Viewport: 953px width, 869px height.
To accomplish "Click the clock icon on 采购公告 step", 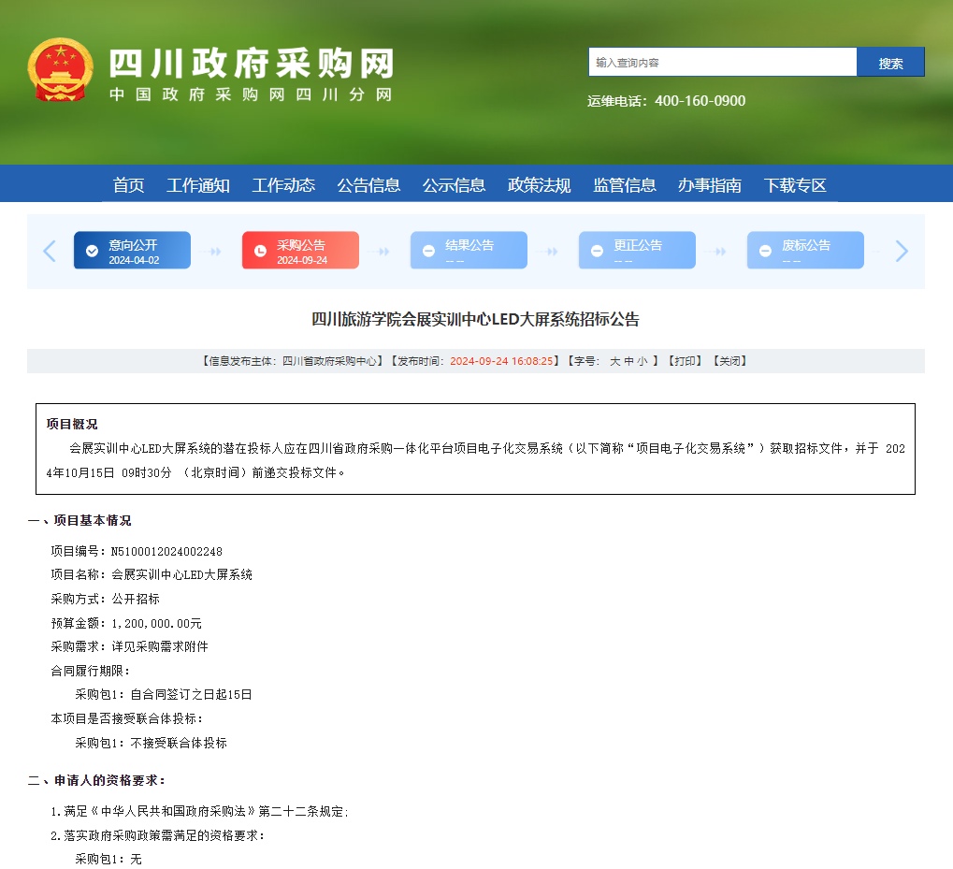I will (260, 251).
